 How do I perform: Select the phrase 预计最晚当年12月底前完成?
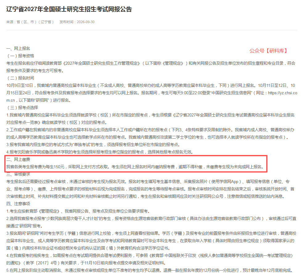tap(267, 270)
